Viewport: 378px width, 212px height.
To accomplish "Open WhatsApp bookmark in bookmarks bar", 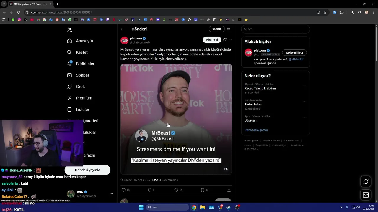I will tap(70, 20).
